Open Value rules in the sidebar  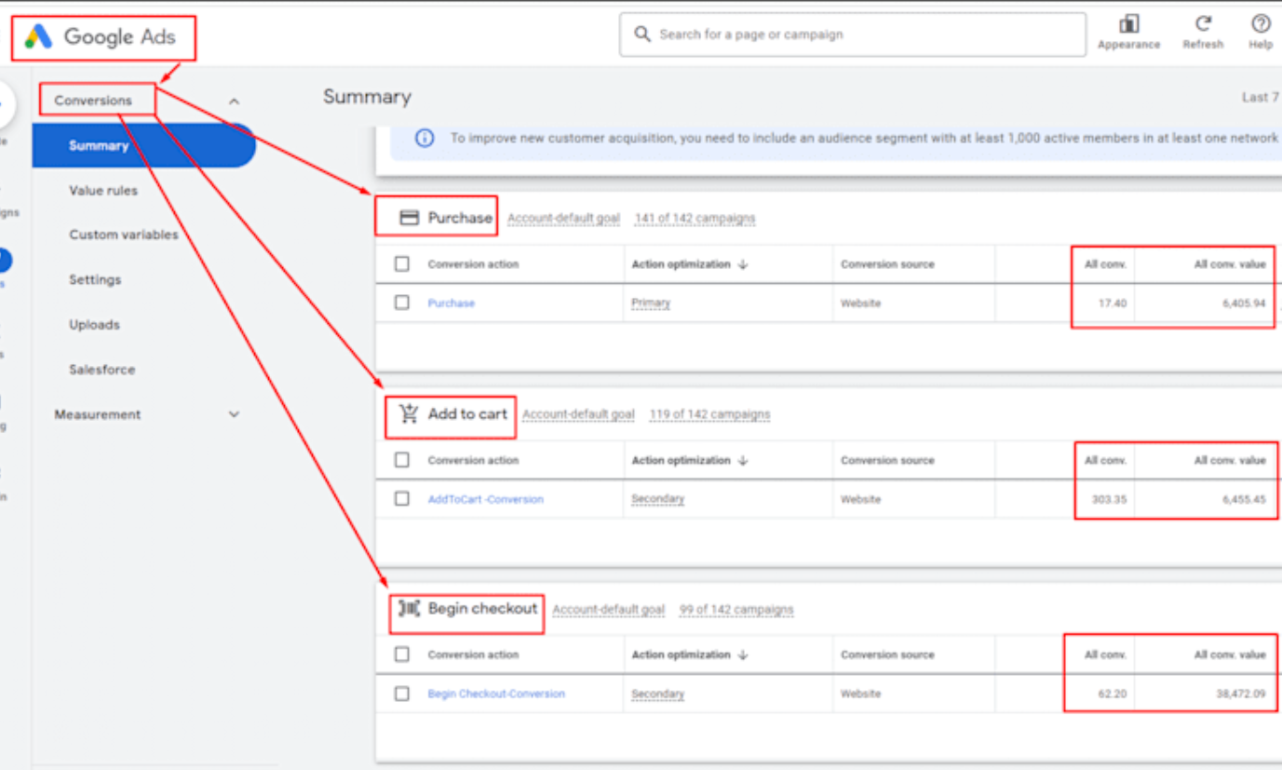coord(102,191)
